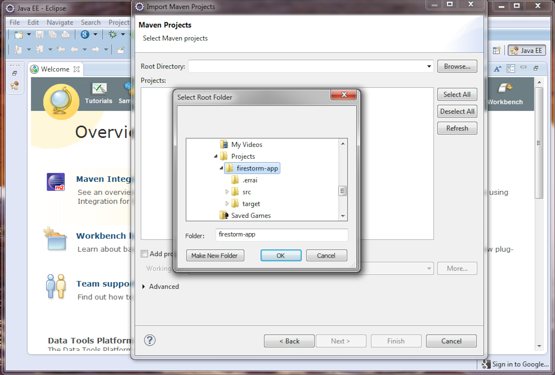Open the New wizard dropdown arrow
This screenshot has width=555, height=375.
[29, 34]
